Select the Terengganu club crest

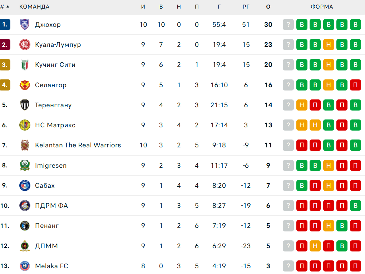[25, 105]
